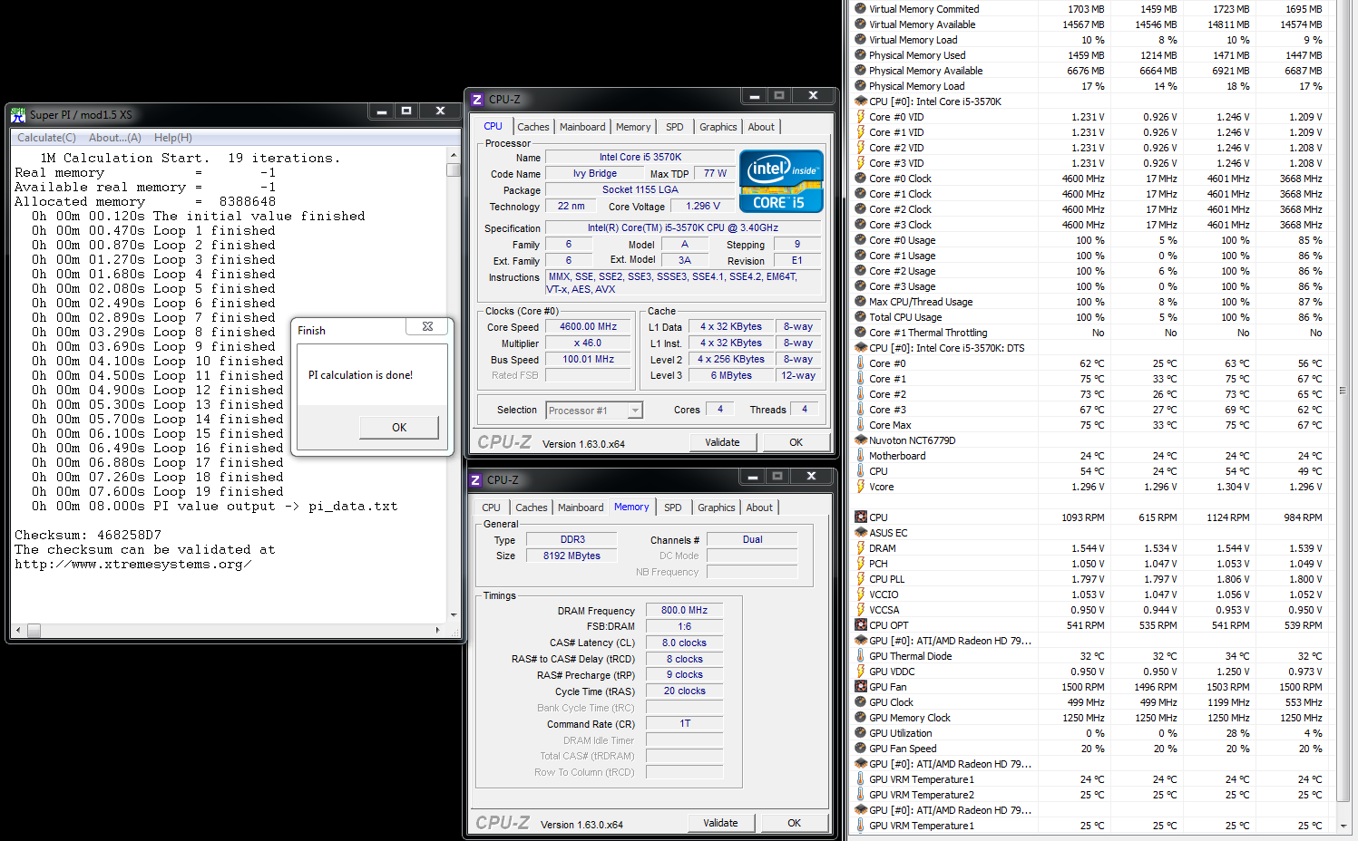
Task: Click the GPU Utilization sensor icon
Action: click(x=860, y=733)
